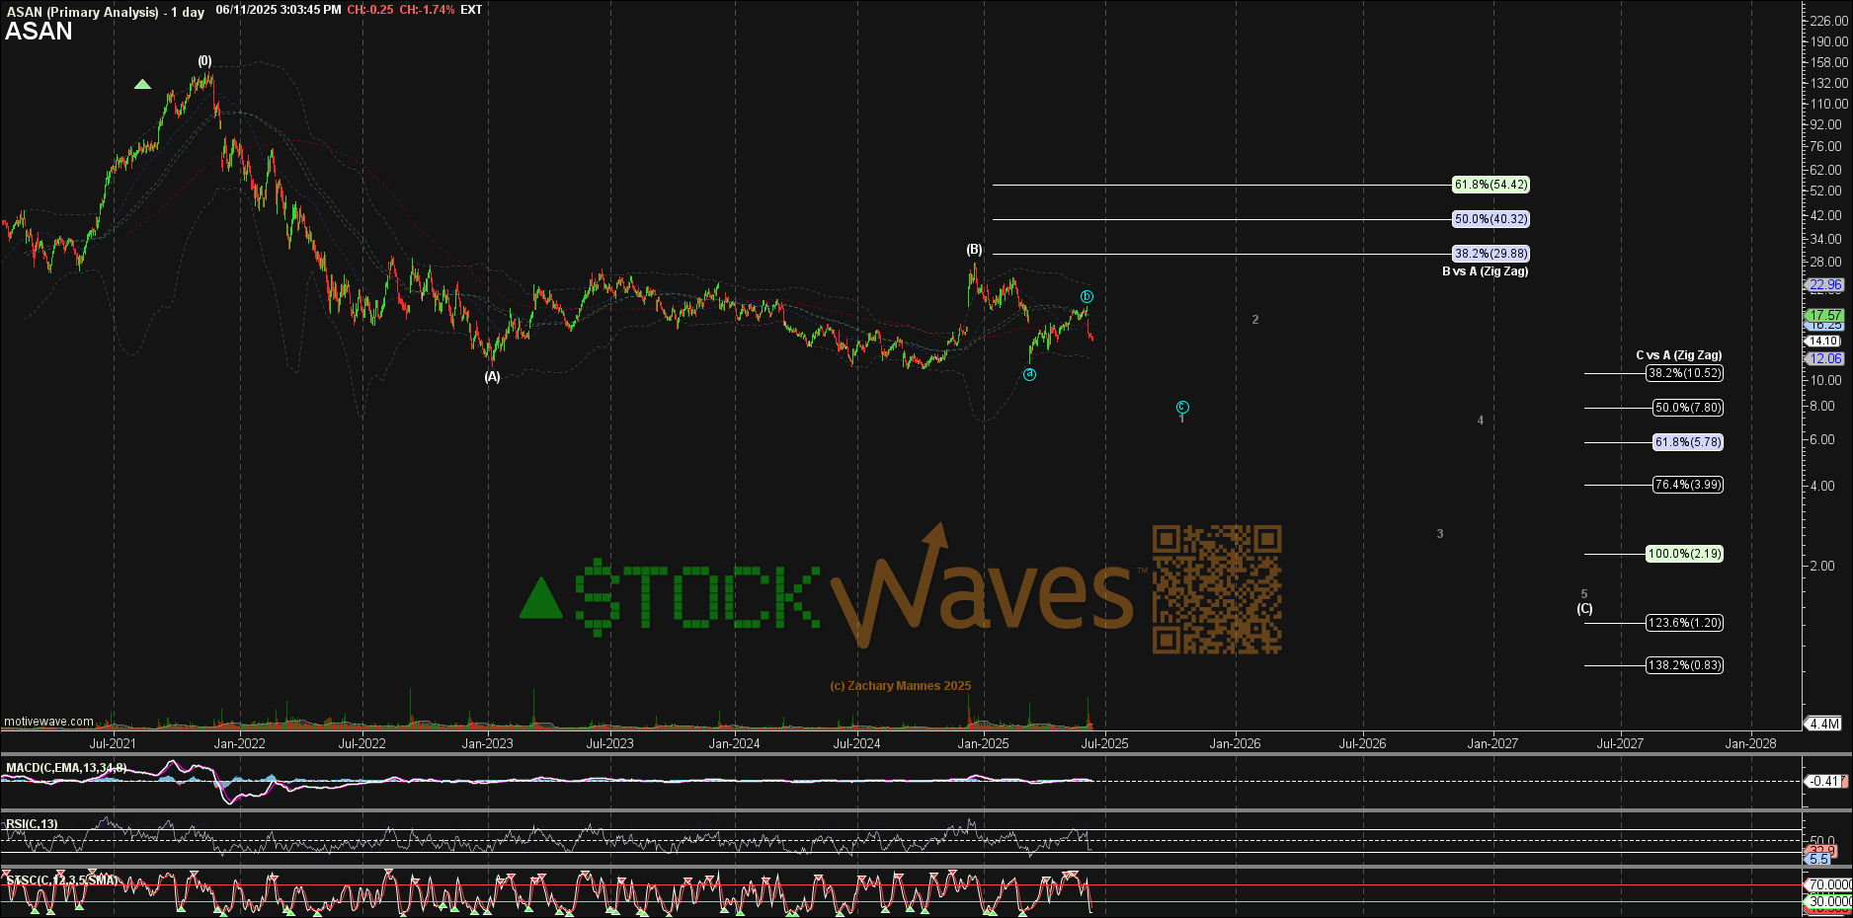Click the Jan-2026 date on time axis
The height and width of the screenshot is (918, 1853).
tap(1235, 743)
